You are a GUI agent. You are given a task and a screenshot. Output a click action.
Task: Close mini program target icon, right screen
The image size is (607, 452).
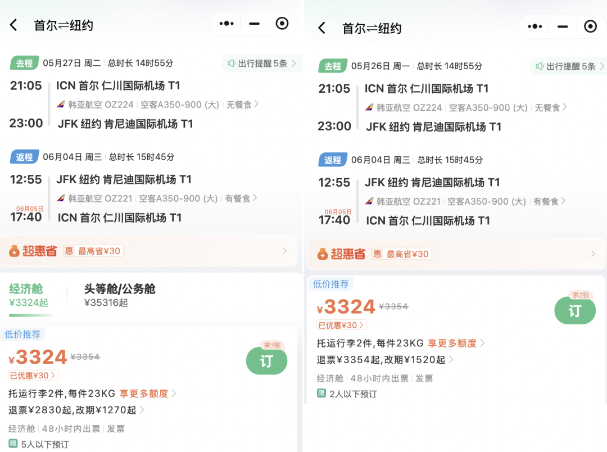pos(590,26)
